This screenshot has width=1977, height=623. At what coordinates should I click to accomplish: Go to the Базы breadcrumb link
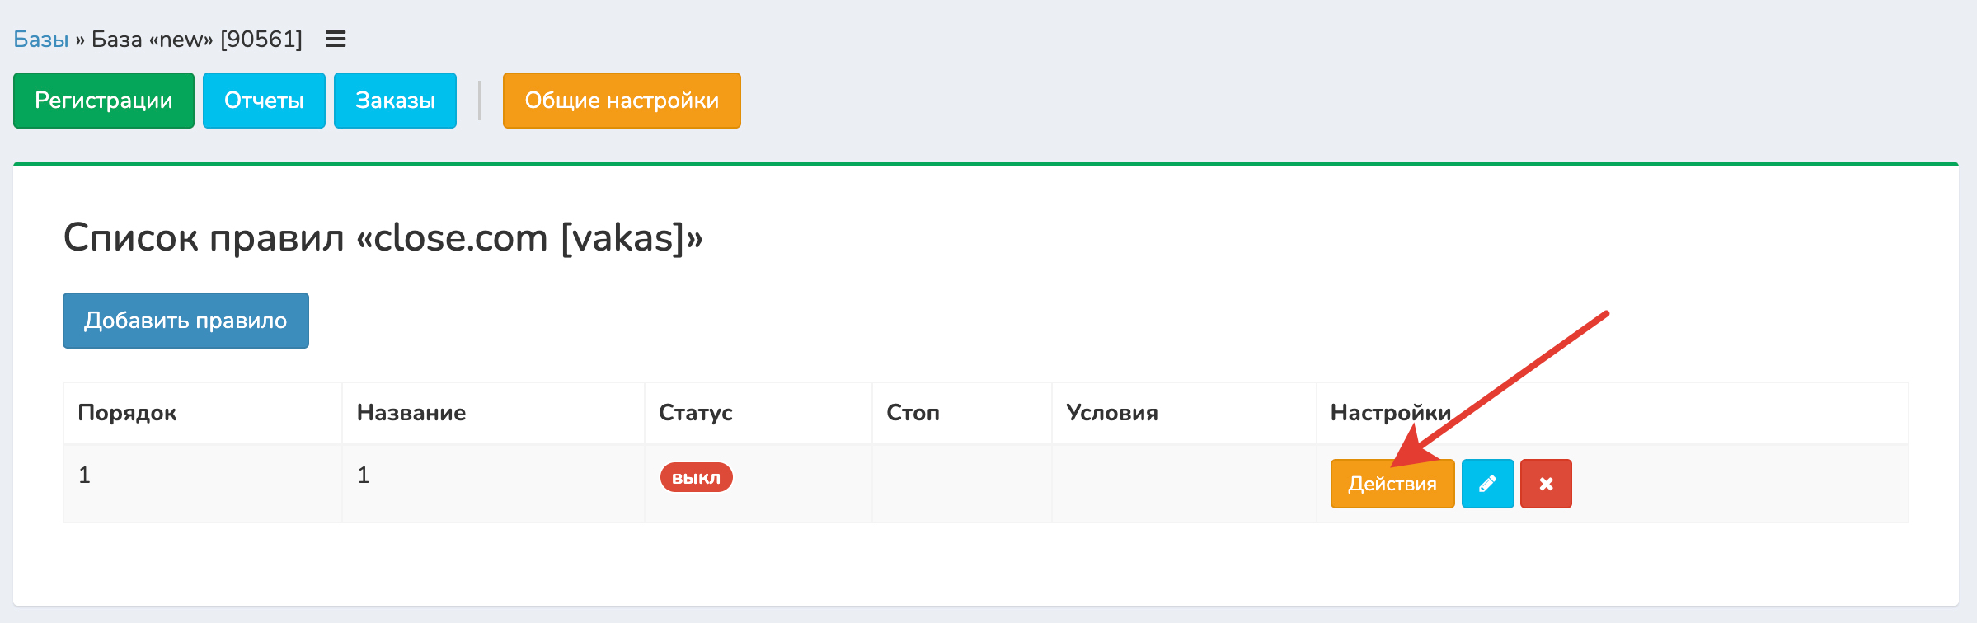coord(41,39)
